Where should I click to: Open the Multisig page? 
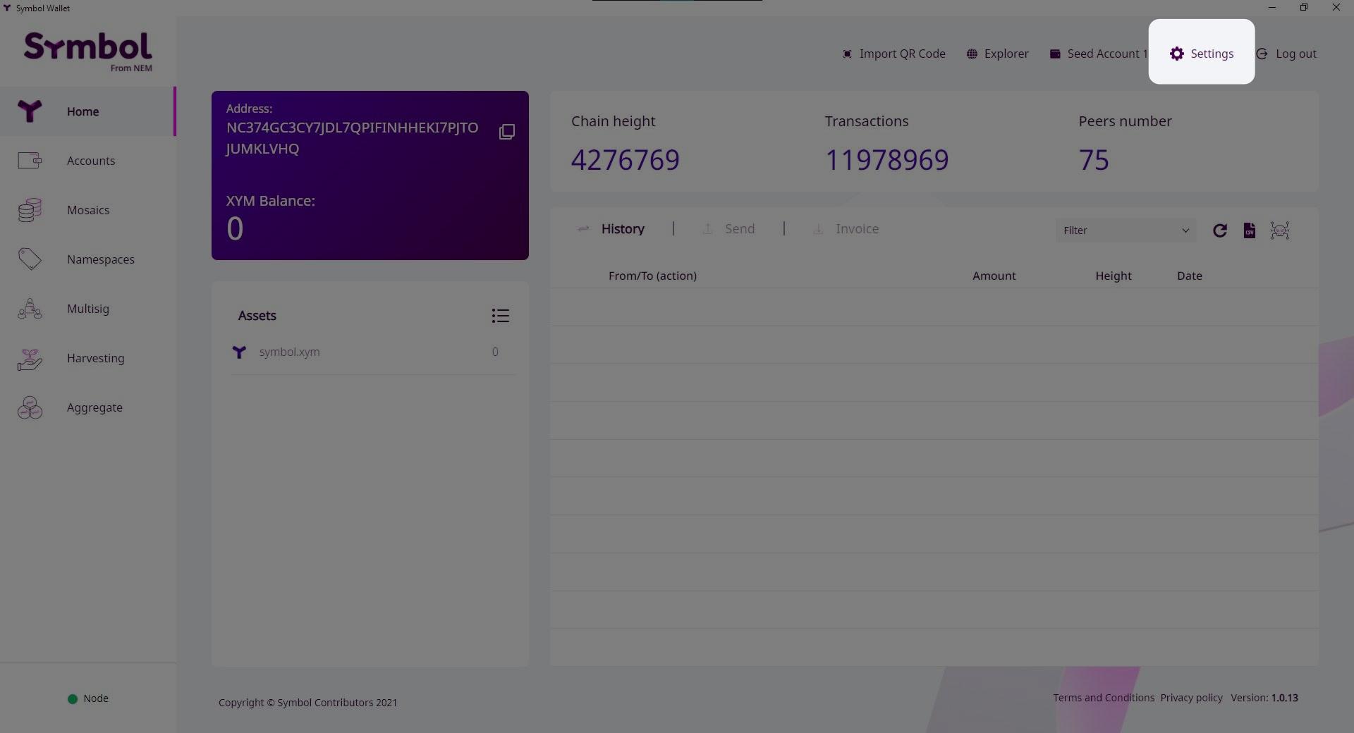pyautogui.click(x=88, y=309)
